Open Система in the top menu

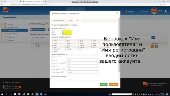click(x=144, y=11)
